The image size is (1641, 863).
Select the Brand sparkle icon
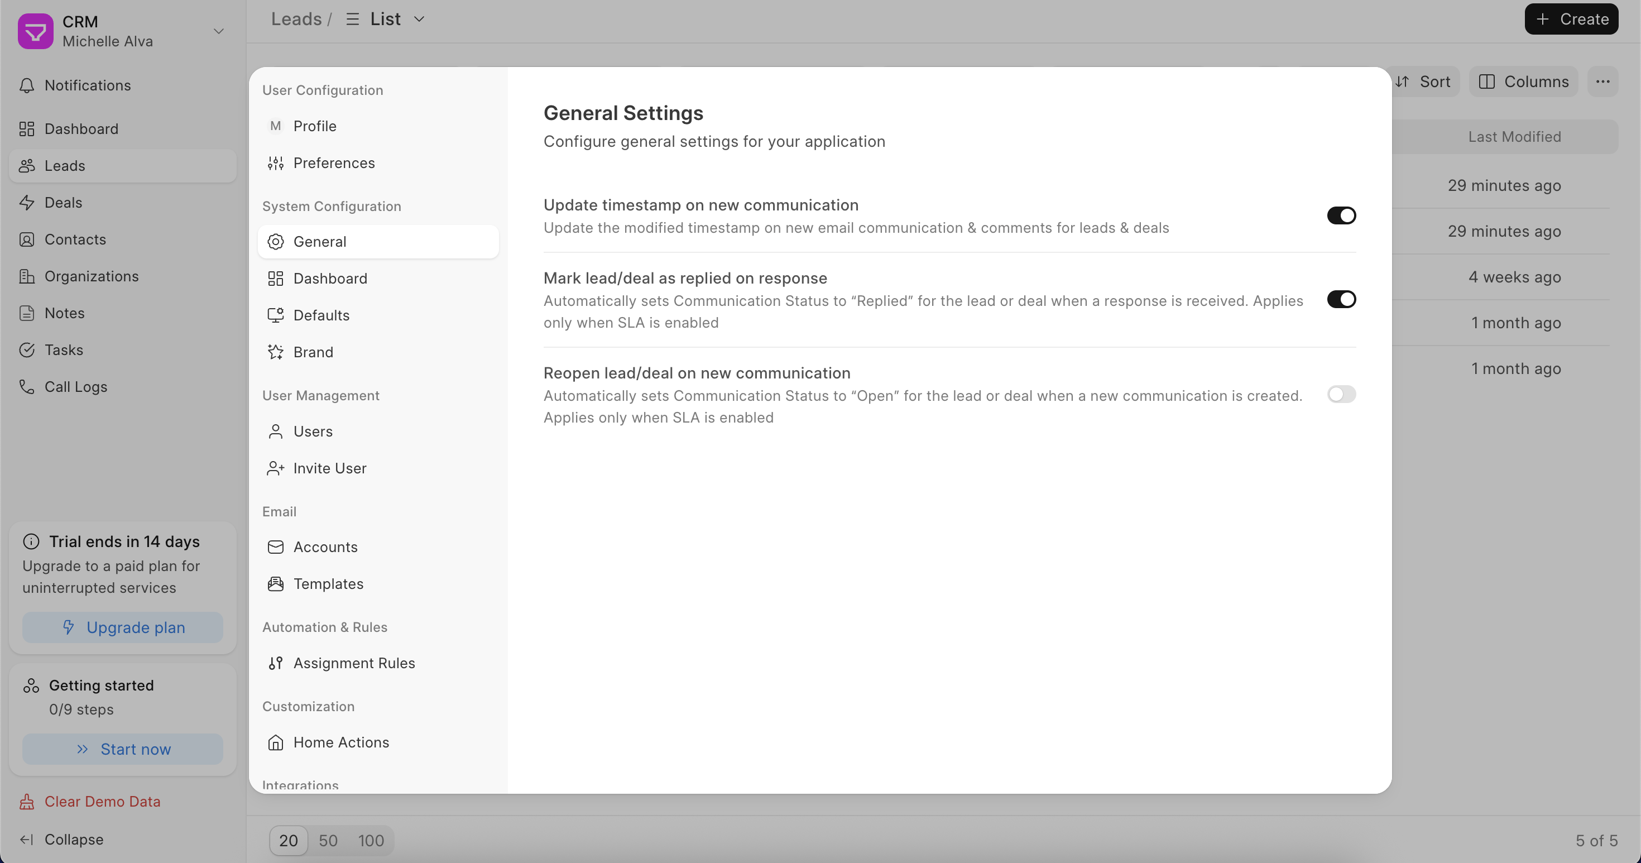click(275, 352)
